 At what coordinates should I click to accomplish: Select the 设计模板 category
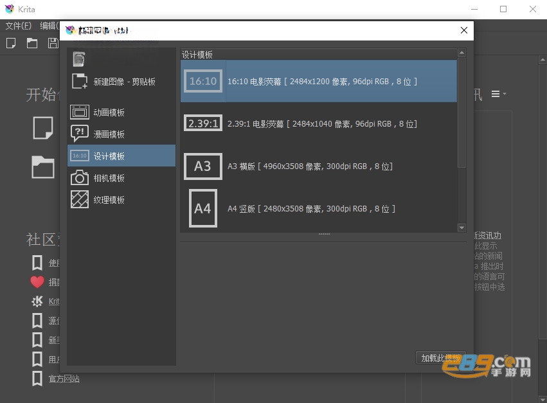tap(121, 156)
